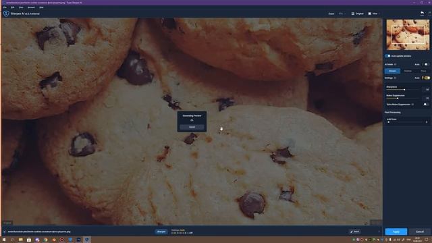Toggle Extra Noise Suppression switch
Viewport: 432px width, 243px height.
coord(426,105)
